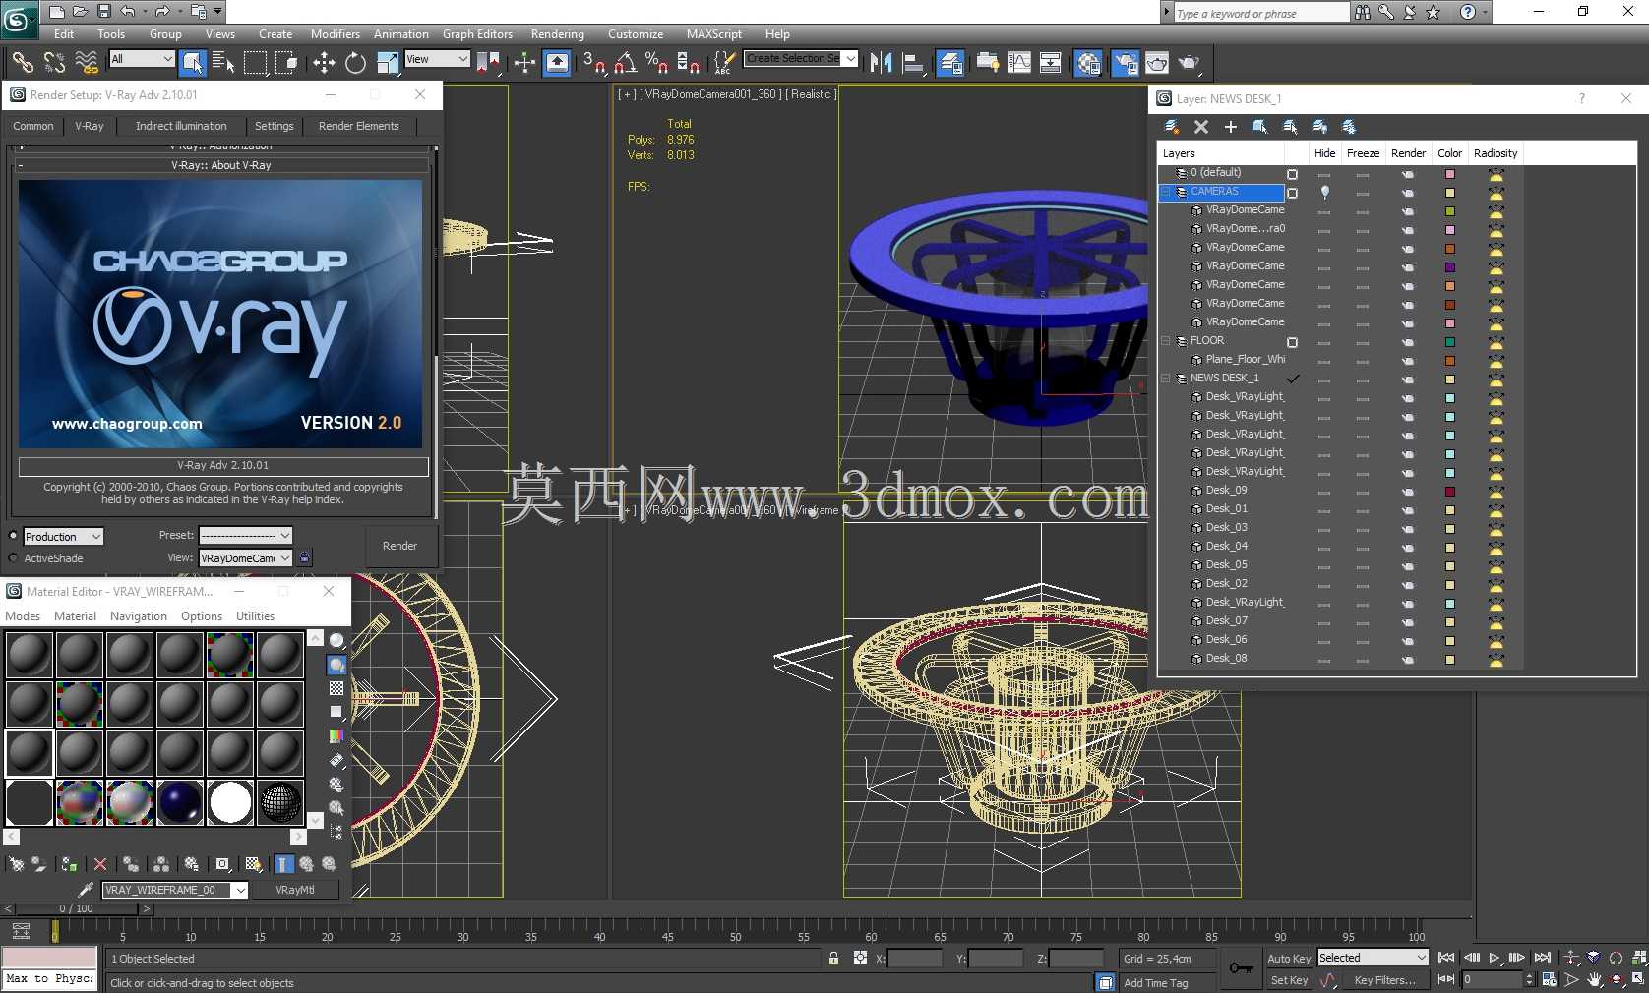Open the selection filter 'All' dropdown
This screenshot has width=1649, height=993.
pos(142,59)
